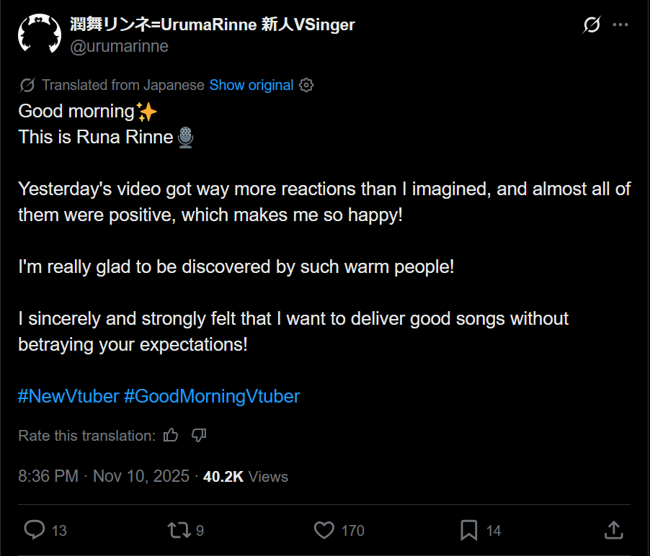Click the Grok icon in the header
Image resolution: width=650 pixels, height=556 pixels.
point(591,25)
